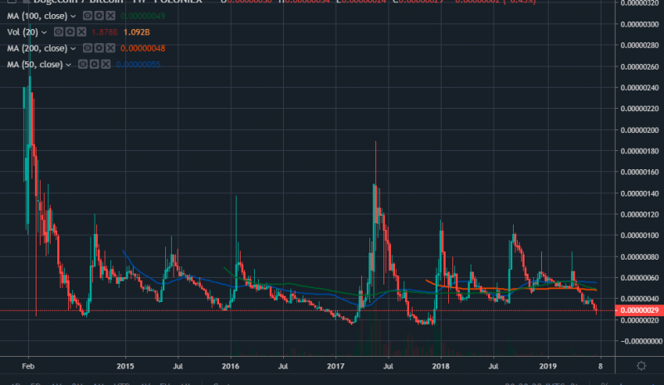Click price axis label 0.00000140
This screenshot has height=385, width=664.
(x=639, y=193)
